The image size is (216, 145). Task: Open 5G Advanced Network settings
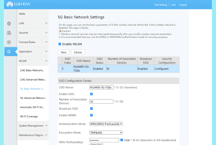coord(33,98)
